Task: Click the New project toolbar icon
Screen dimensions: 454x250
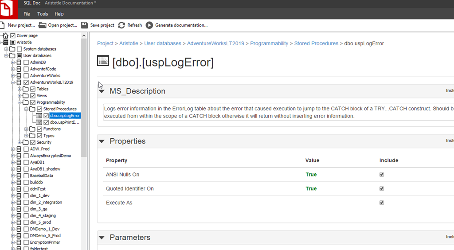Action: pos(3,25)
